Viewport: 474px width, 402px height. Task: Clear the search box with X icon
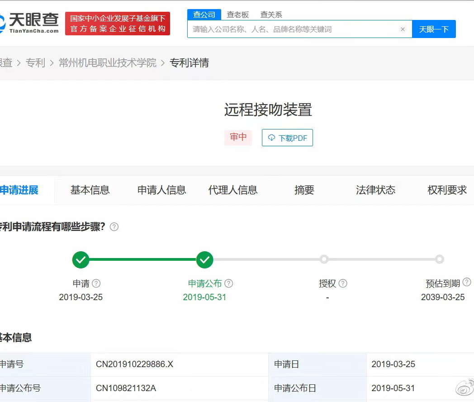pos(403,29)
